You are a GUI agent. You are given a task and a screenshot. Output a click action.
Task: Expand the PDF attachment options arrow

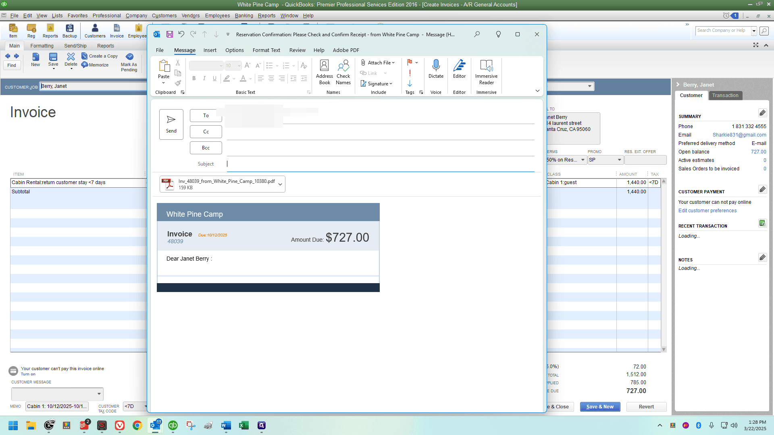(281, 184)
